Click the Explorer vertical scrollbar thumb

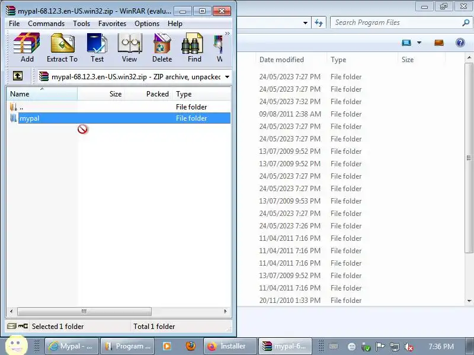click(x=469, y=157)
